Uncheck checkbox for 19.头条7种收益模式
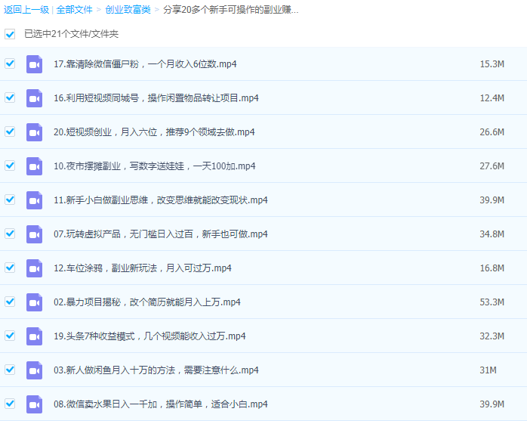527x421 pixels. click(x=10, y=336)
